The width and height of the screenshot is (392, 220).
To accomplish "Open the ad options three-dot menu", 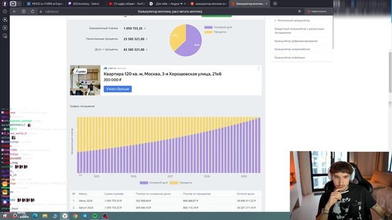I will (258, 68).
